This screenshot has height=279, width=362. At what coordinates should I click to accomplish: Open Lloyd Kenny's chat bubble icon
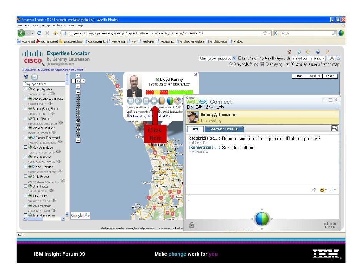tap(154, 100)
